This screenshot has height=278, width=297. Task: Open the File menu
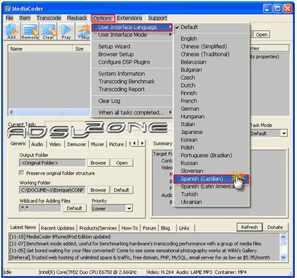click(x=9, y=18)
